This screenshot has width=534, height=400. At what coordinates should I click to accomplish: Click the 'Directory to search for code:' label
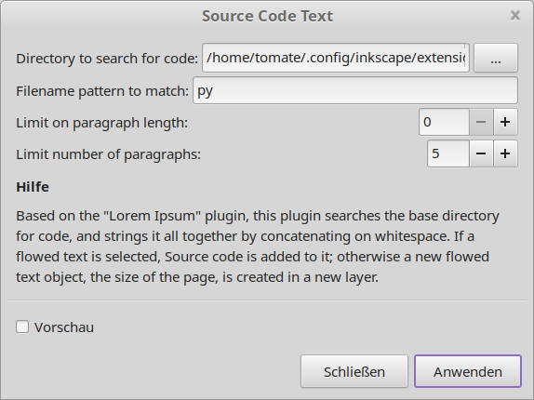click(107, 59)
